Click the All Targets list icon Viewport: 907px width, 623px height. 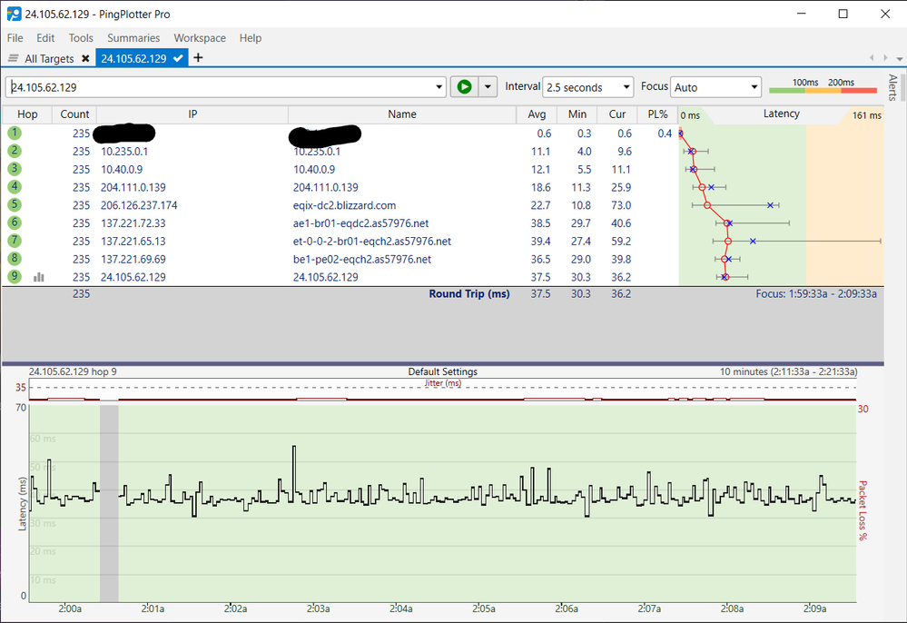[14, 59]
